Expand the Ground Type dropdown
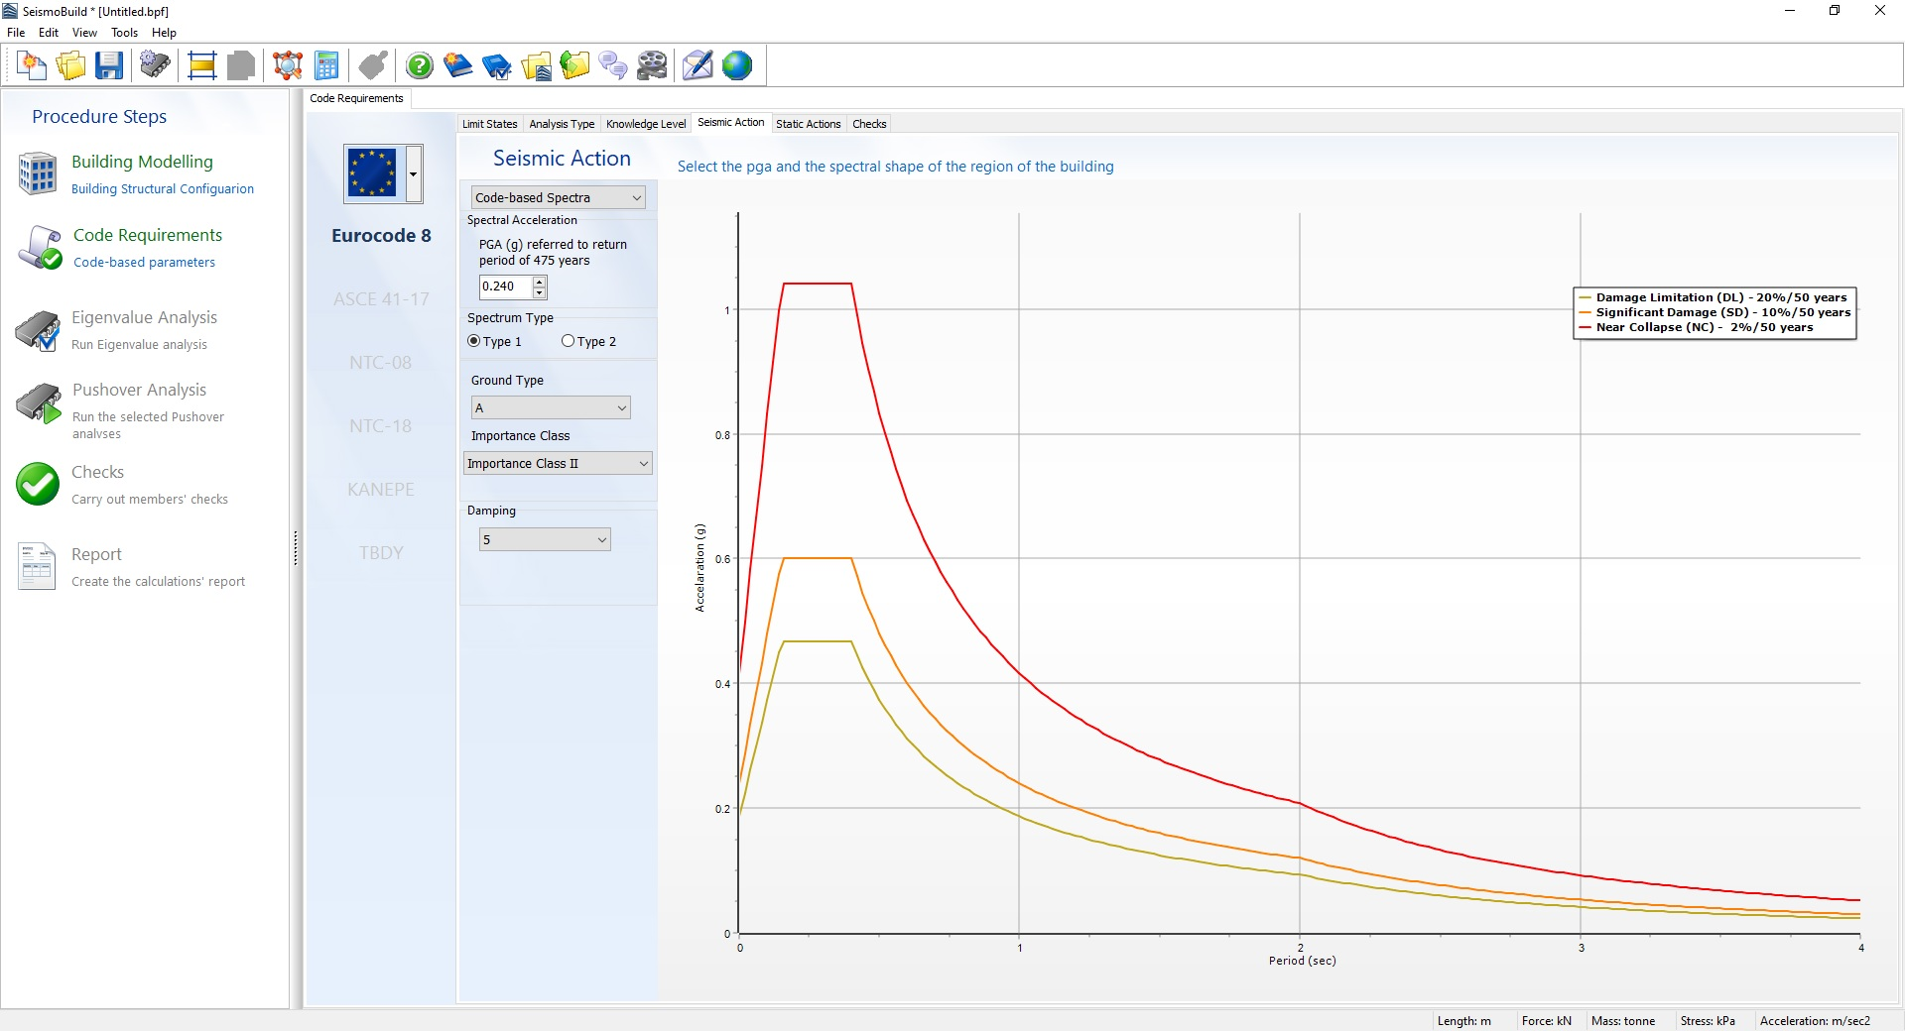The height and width of the screenshot is (1031, 1905). pos(551,407)
